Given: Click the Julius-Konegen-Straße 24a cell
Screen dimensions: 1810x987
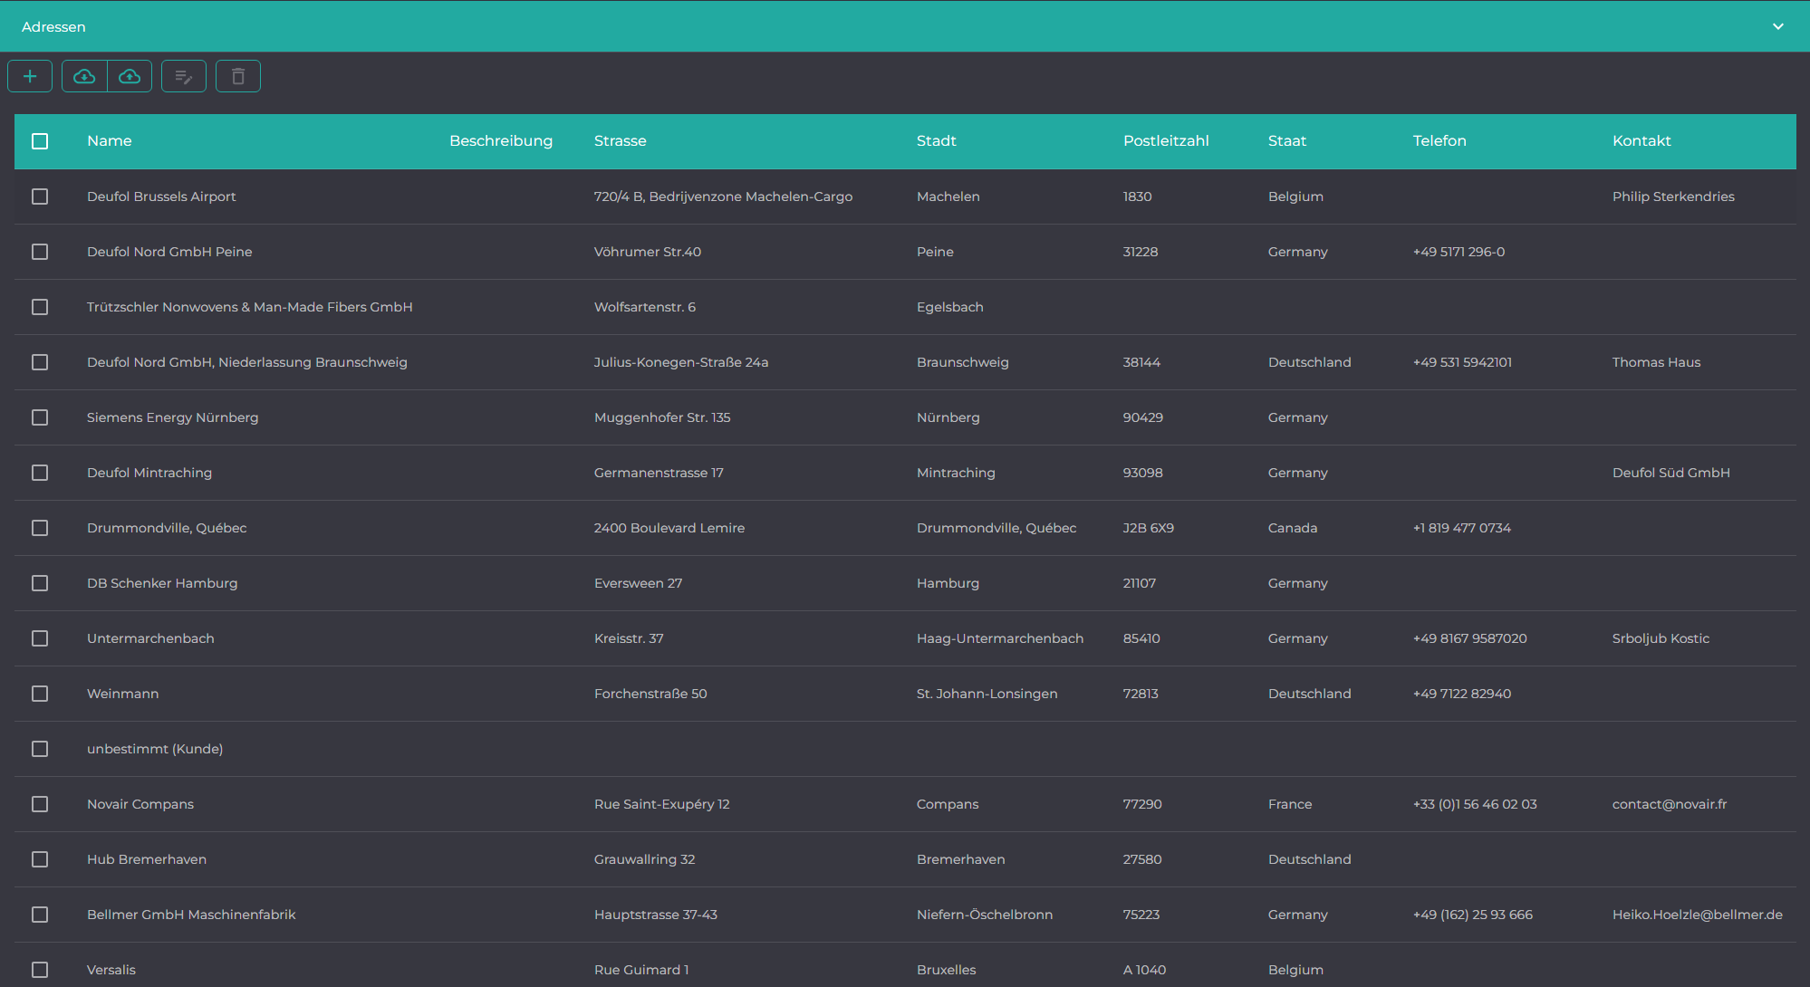Looking at the screenshot, I should coord(681,362).
